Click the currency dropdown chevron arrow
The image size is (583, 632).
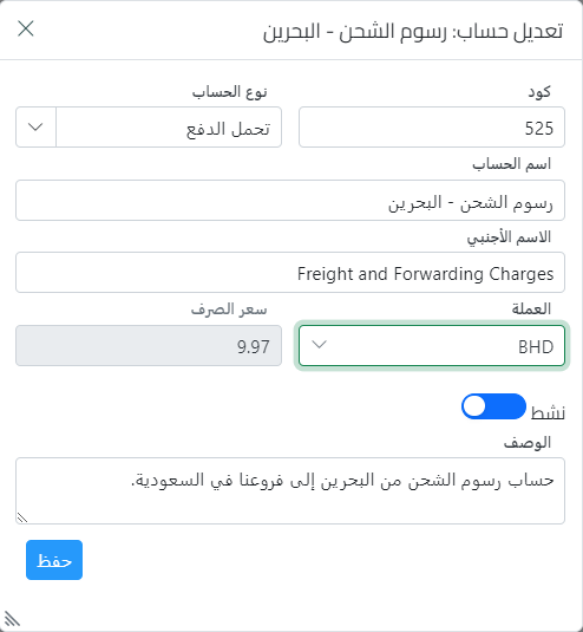319,346
